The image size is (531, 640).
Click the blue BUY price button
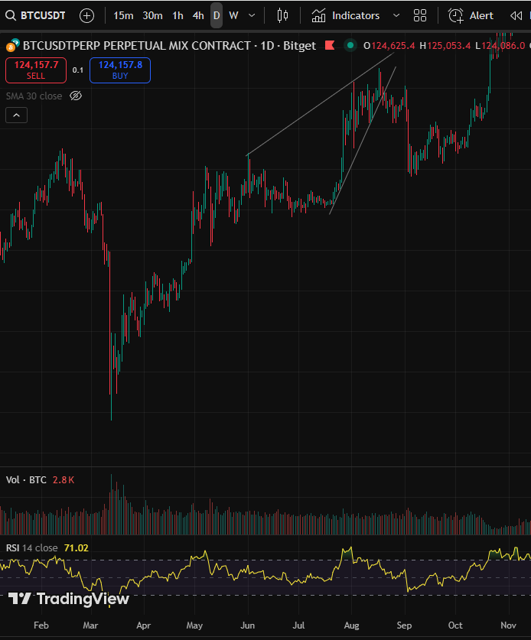click(120, 70)
